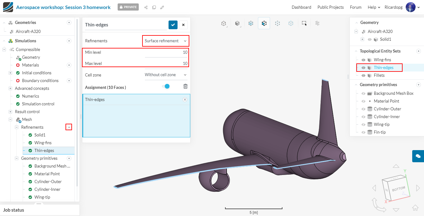Click the home view reset icon
This screenshot has width=424, height=216.
tap(415, 207)
